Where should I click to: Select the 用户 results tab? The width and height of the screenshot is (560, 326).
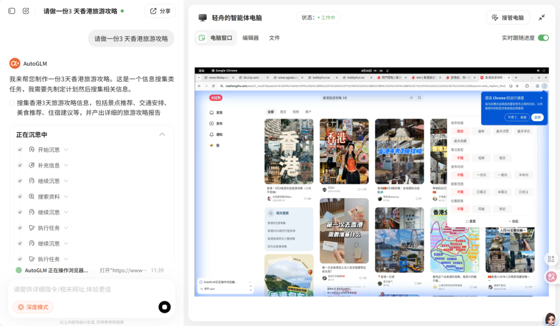click(x=308, y=112)
